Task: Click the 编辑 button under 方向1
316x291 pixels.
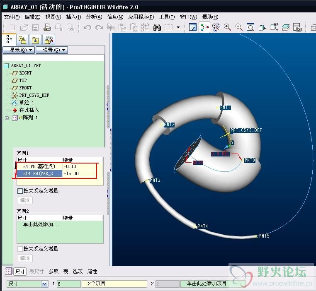Action: click(x=24, y=200)
